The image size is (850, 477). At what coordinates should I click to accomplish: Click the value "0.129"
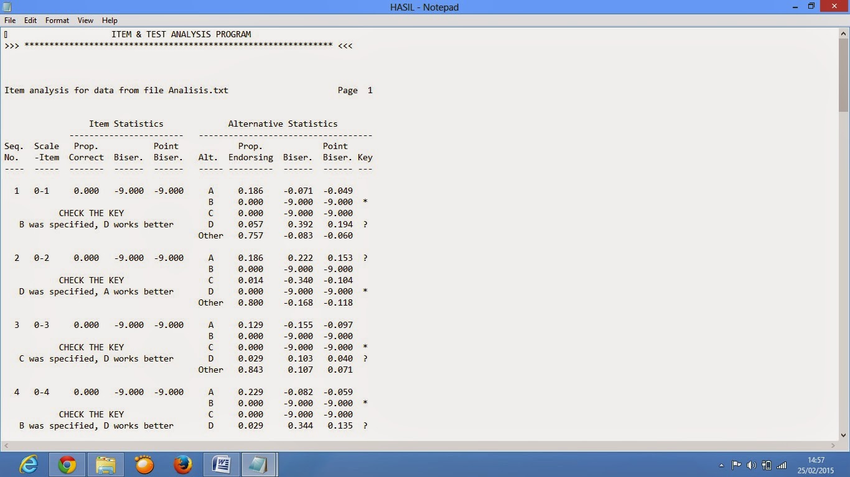tap(251, 325)
